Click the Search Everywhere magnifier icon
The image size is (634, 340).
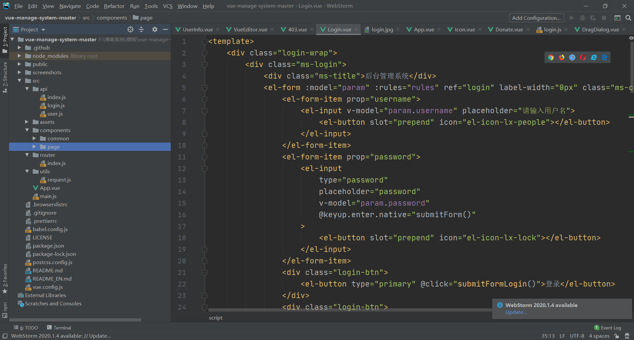628,18
